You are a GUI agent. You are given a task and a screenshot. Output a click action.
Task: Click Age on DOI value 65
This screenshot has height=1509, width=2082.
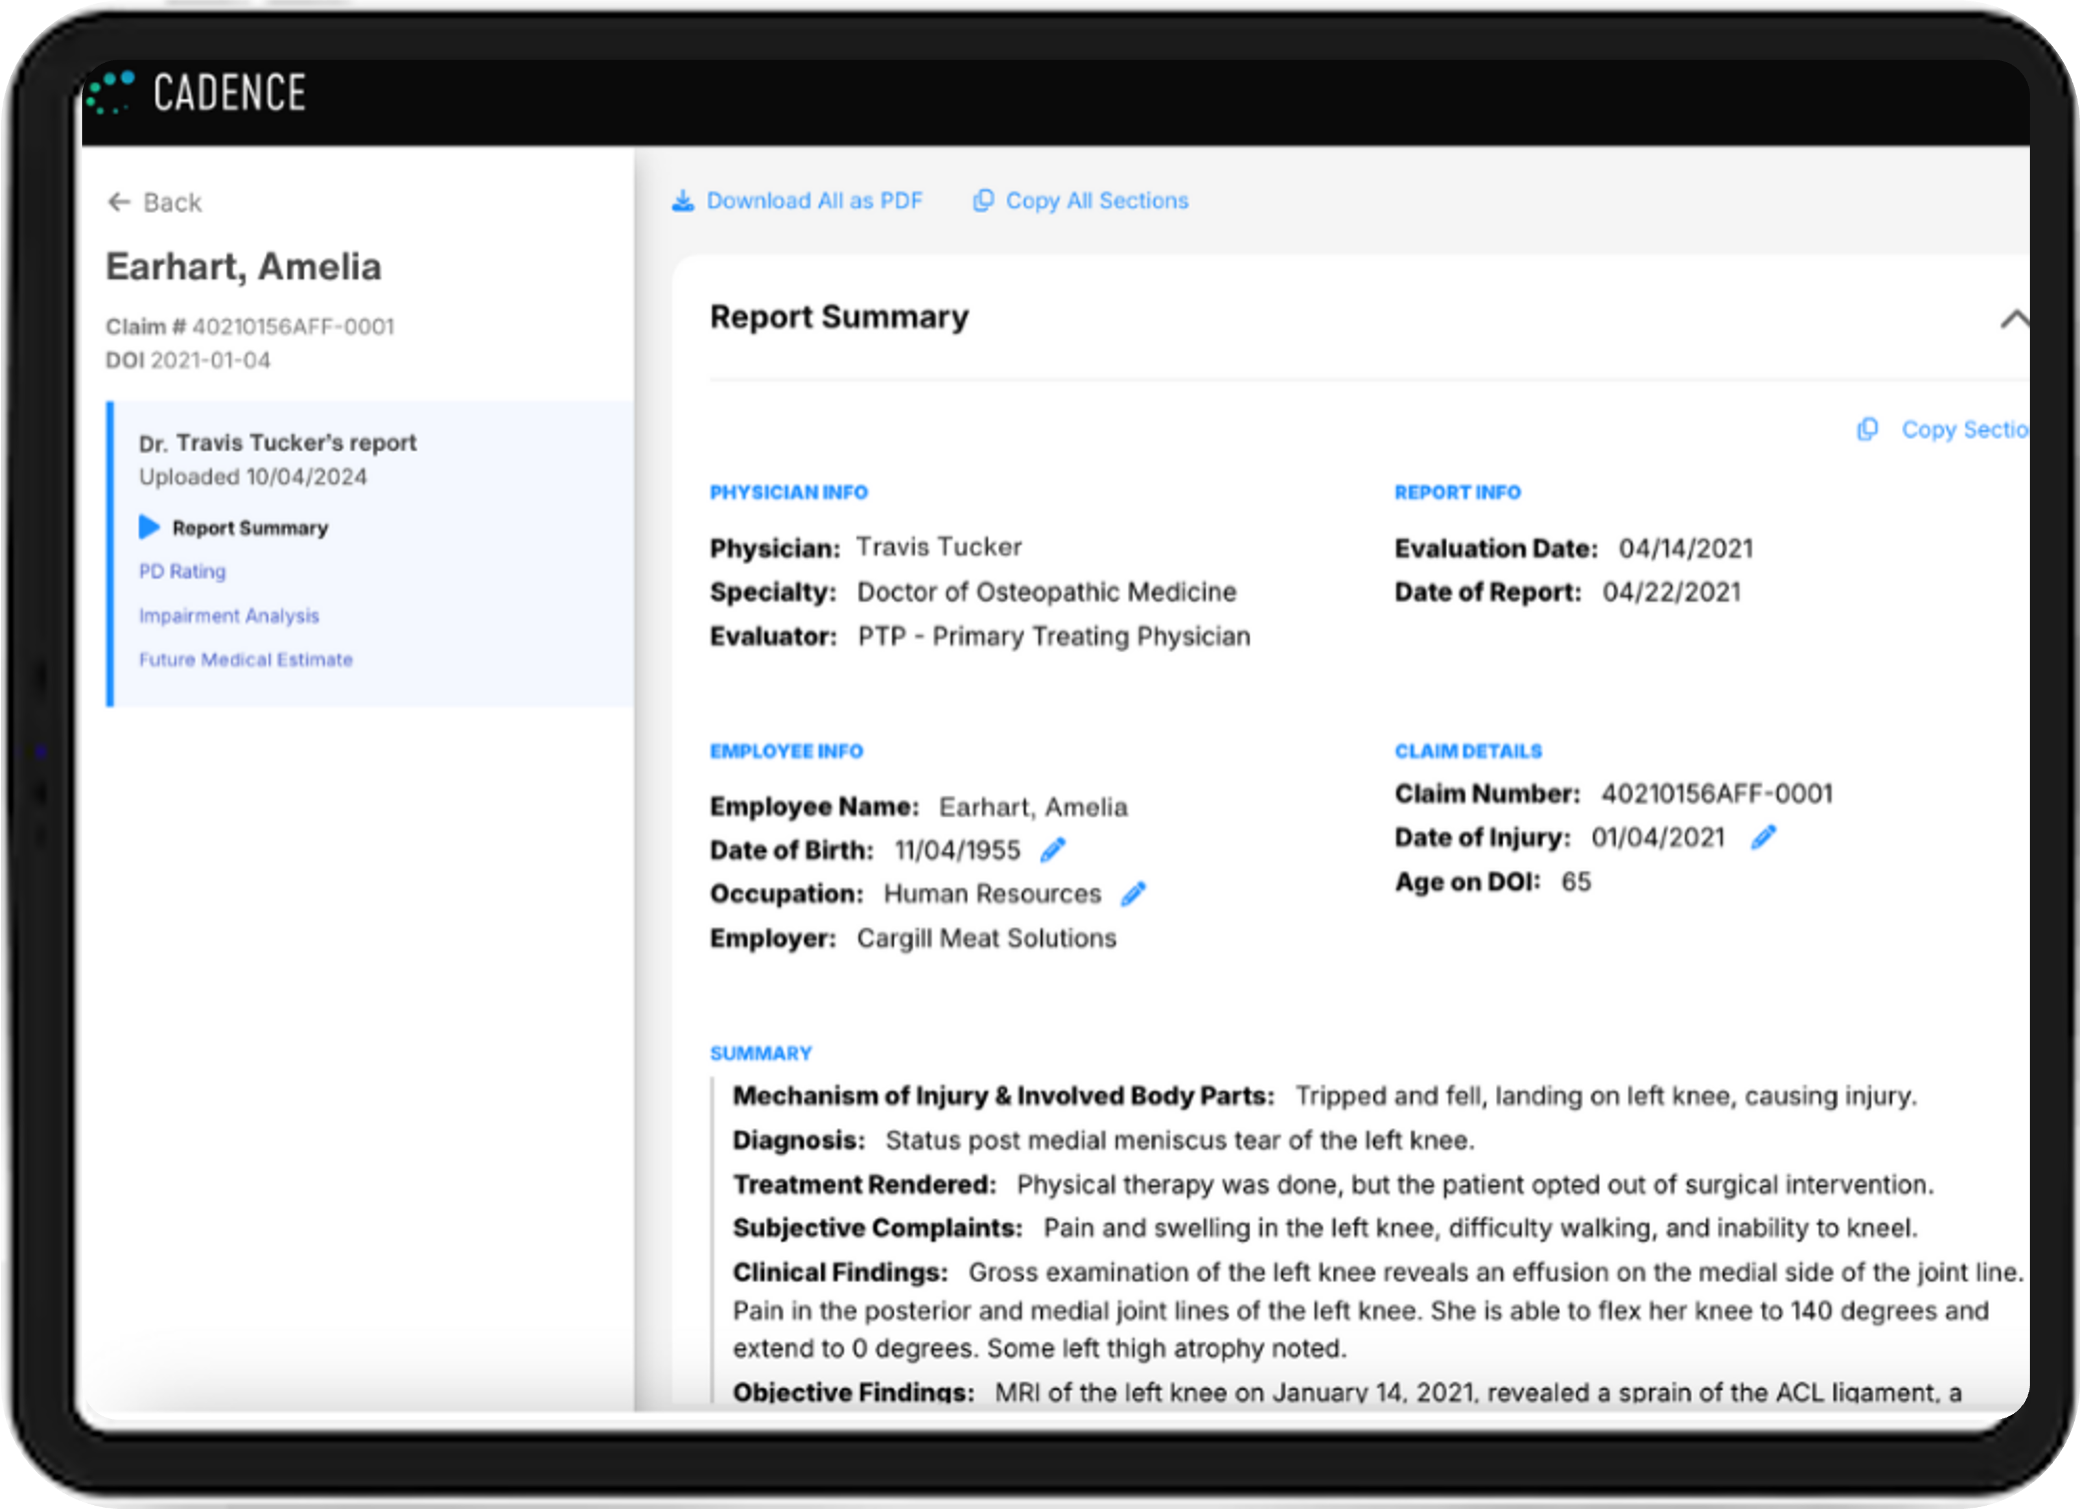[x=1576, y=881]
